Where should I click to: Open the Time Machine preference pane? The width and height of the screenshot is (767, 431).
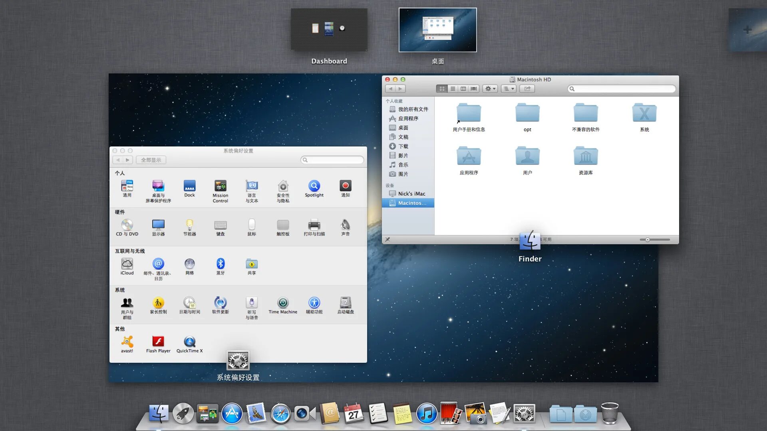click(283, 303)
